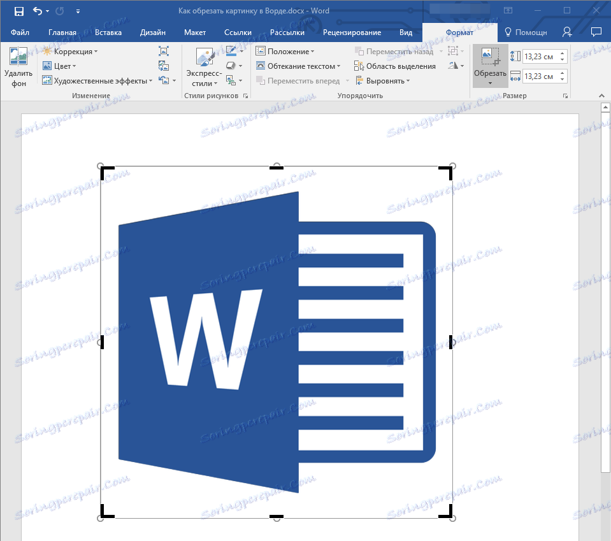Open Область выделения pane

(x=395, y=66)
